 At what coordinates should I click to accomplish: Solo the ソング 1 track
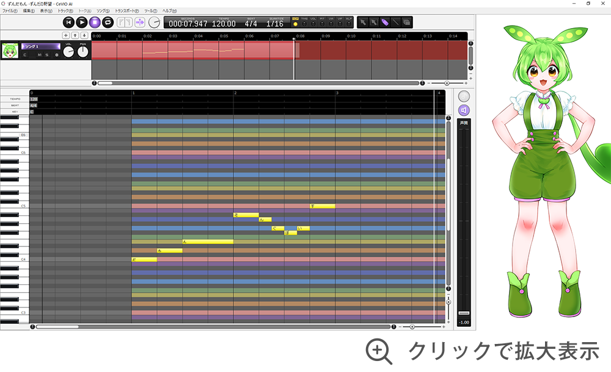click(47, 55)
